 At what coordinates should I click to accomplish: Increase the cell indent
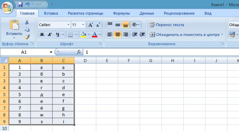click(x=142, y=35)
